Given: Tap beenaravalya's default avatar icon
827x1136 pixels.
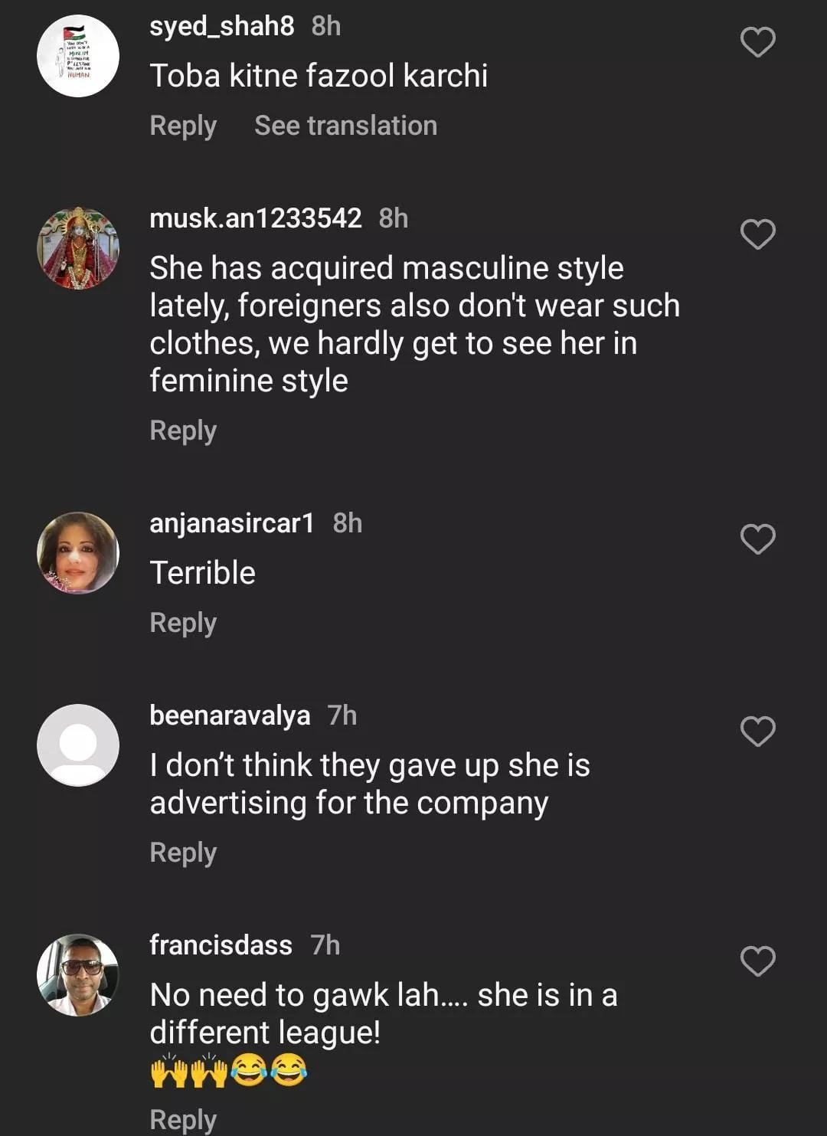Looking at the screenshot, I should coord(78,745).
